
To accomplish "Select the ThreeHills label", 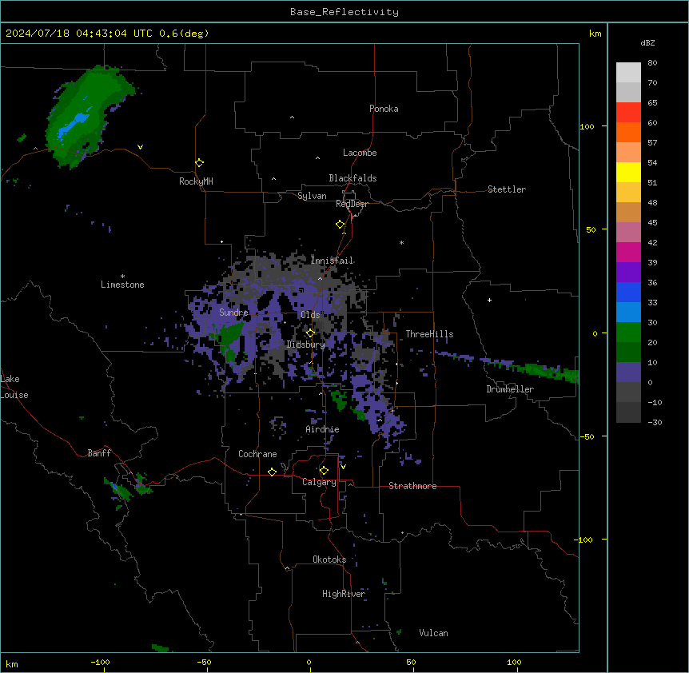I will [429, 334].
